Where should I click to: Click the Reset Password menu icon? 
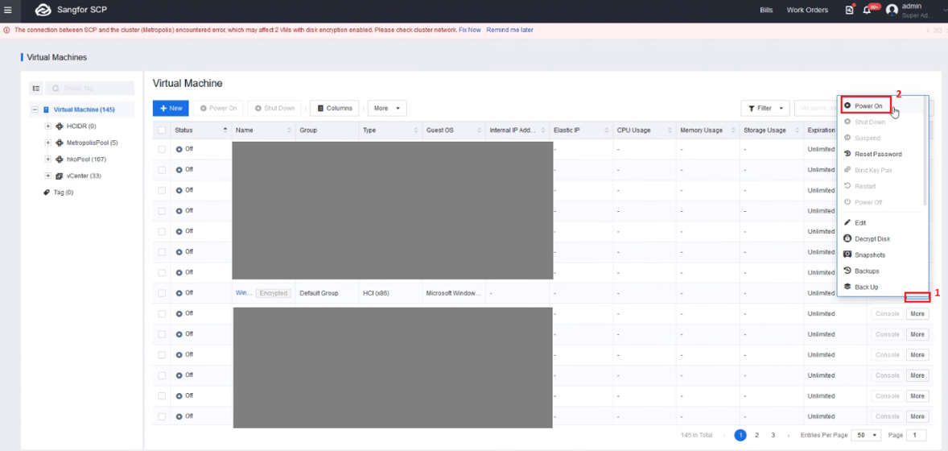847,154
